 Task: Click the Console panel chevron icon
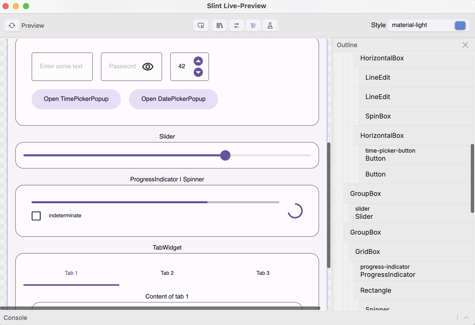coord(466,318)
